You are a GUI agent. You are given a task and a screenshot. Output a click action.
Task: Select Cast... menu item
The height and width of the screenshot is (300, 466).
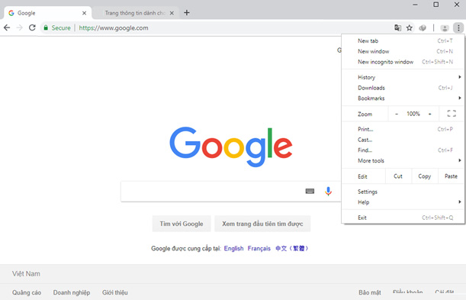tap(403, 140)
